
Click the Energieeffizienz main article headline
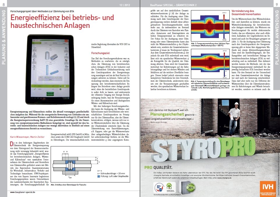(x=62, y=22)
